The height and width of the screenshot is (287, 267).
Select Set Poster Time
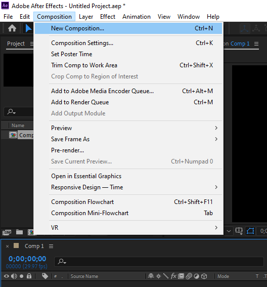pos(128,54)
